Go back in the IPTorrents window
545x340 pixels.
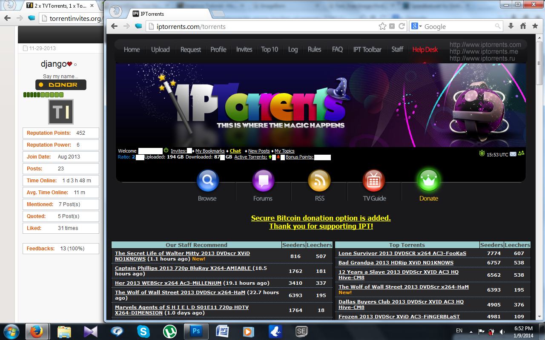point(114,26)
